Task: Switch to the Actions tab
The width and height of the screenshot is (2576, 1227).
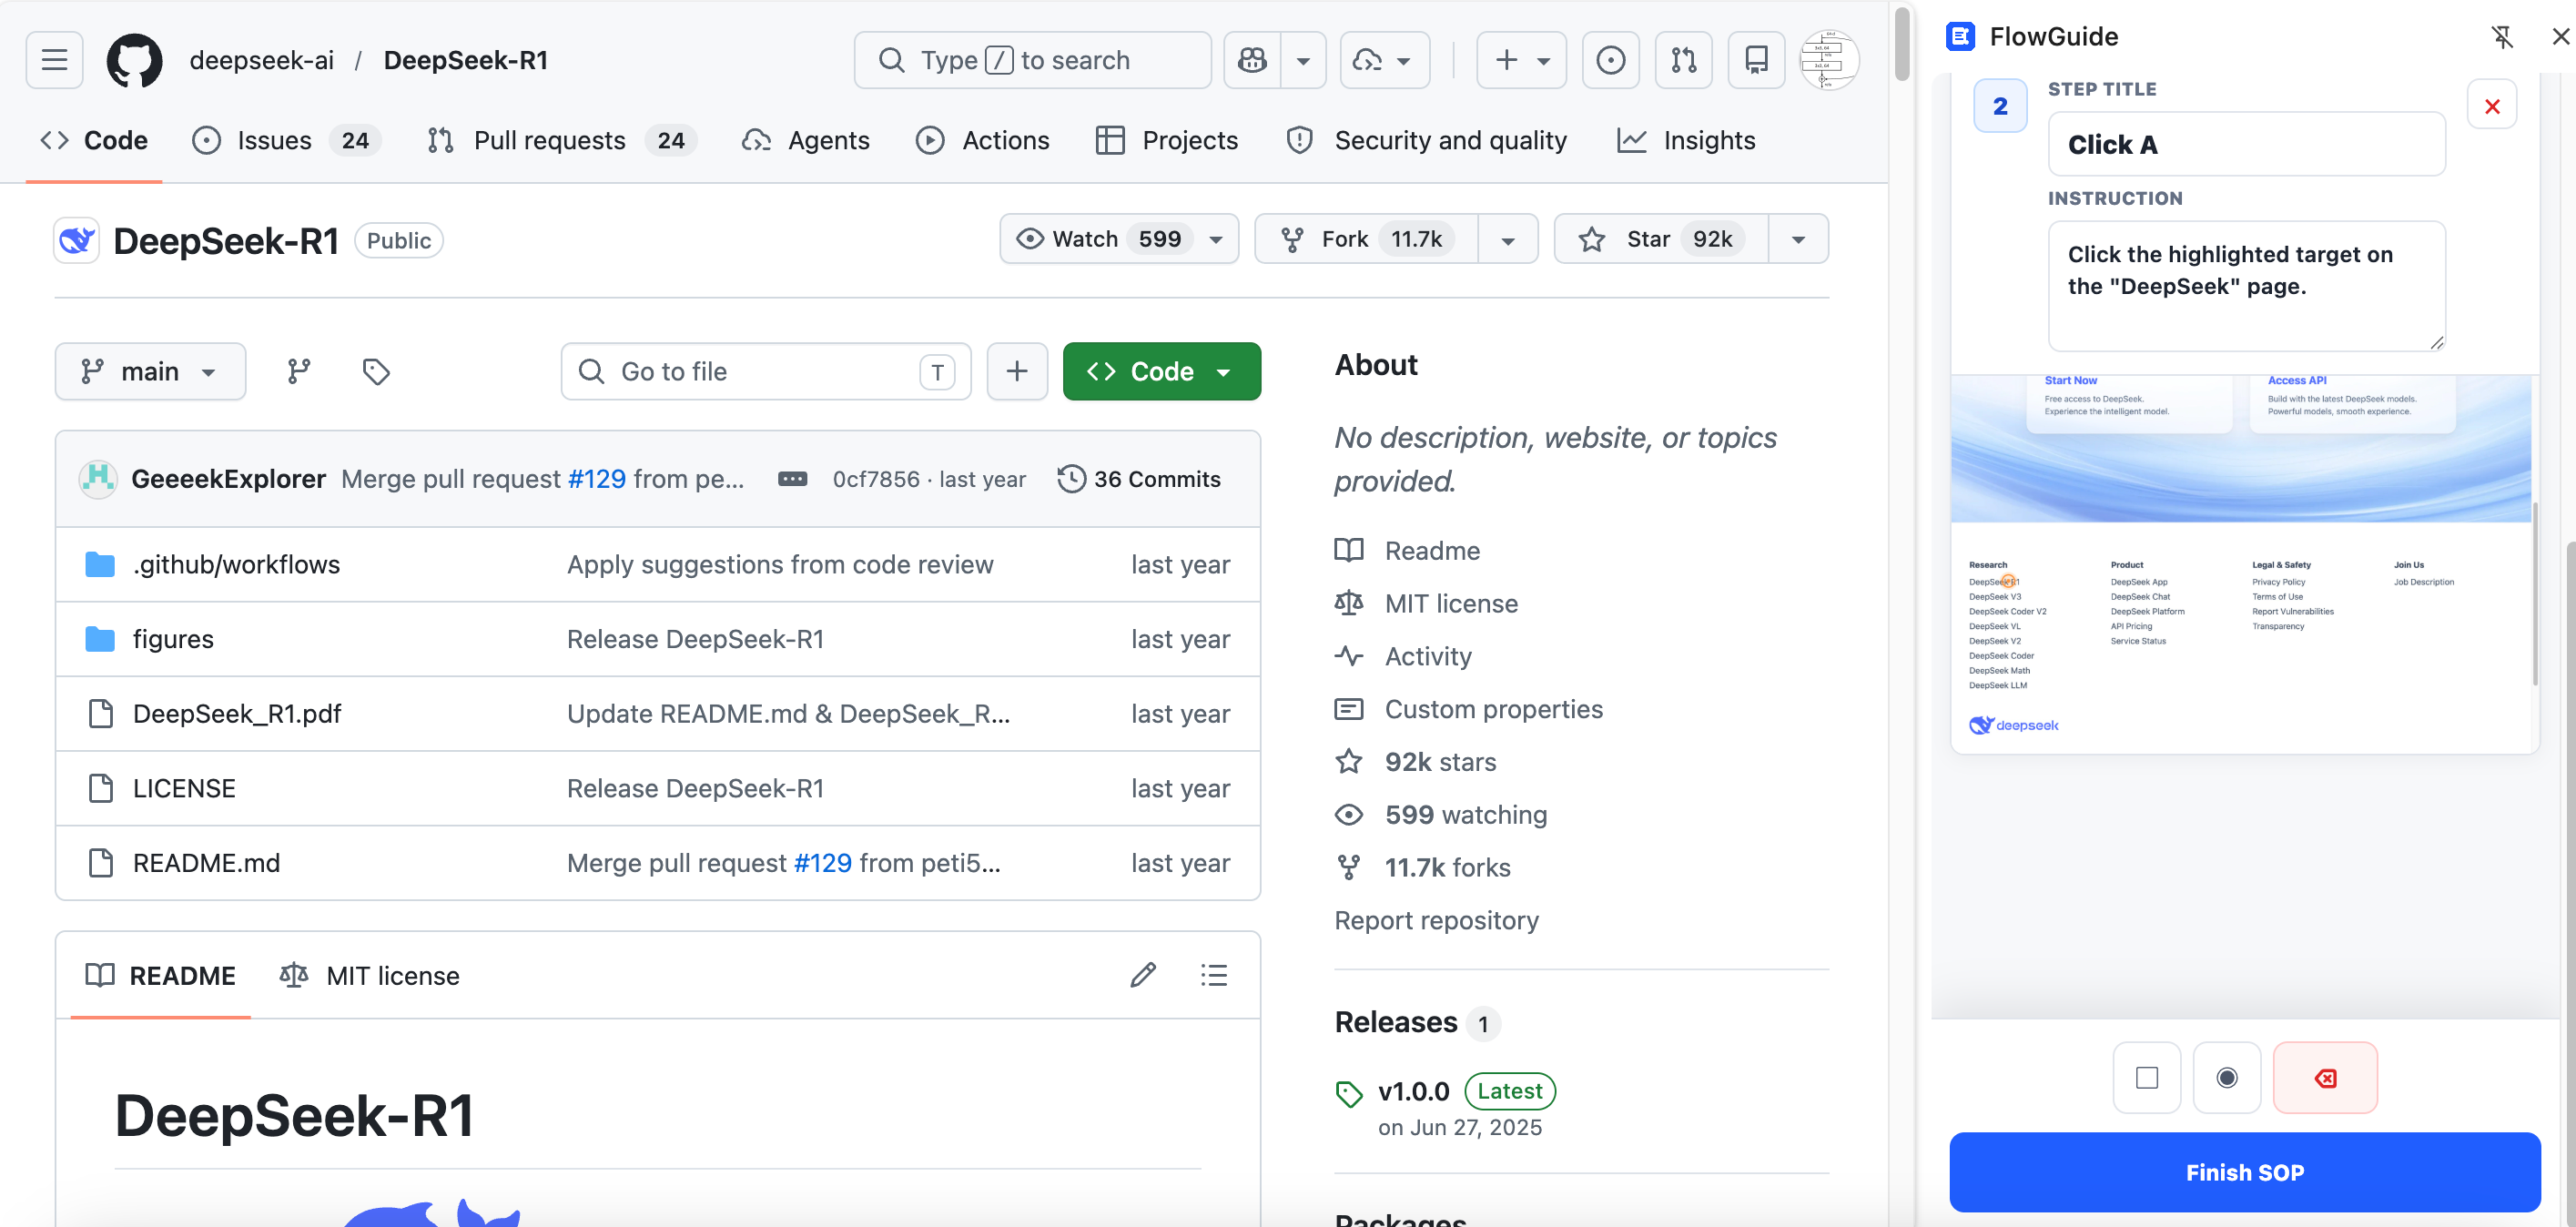Action: coord(983,140)
